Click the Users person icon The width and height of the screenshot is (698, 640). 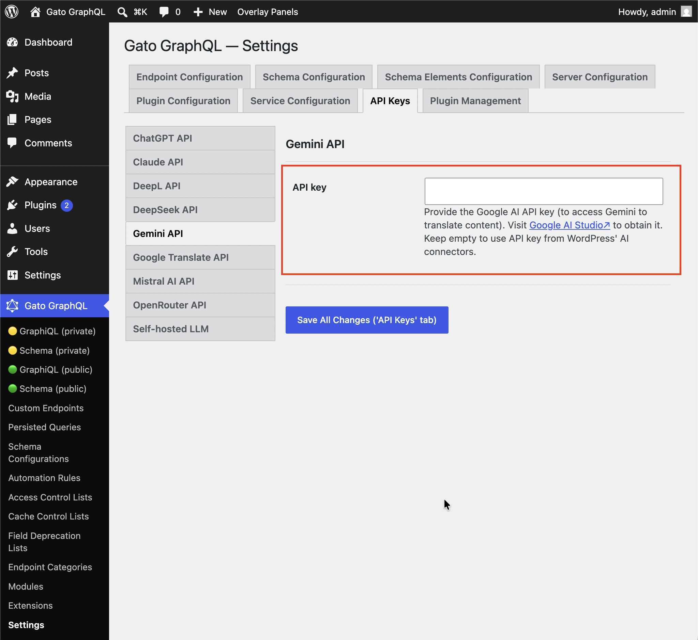(x=13, y=228)
